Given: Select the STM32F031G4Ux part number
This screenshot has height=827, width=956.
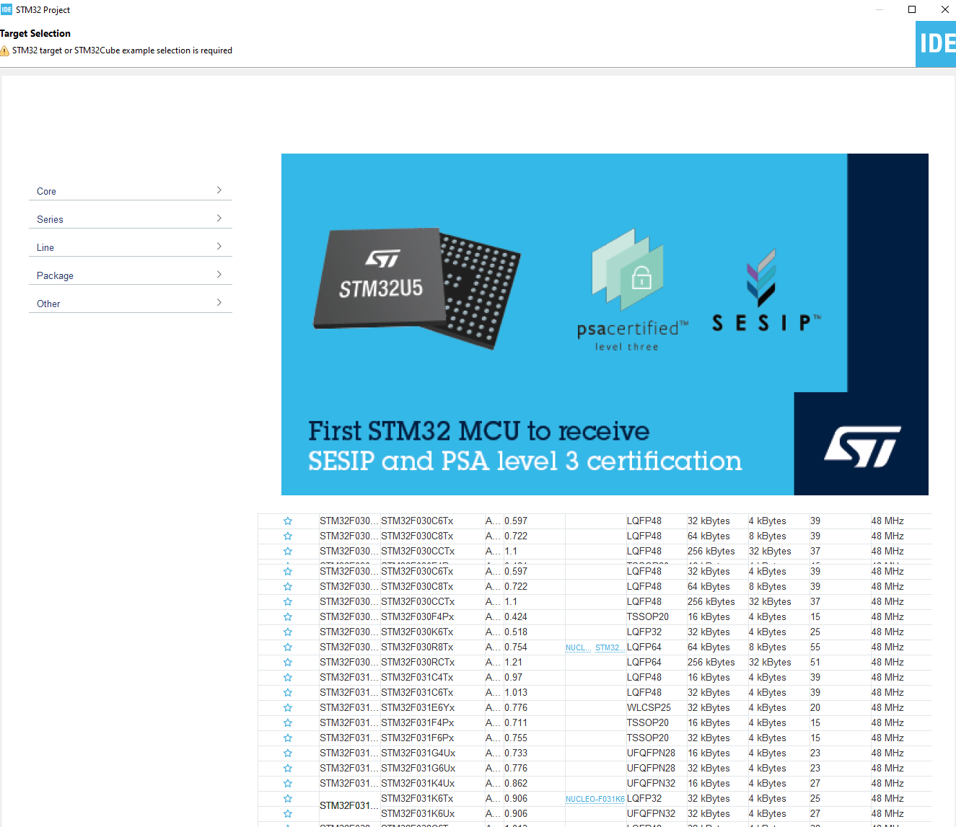Looking at the screenshot, I should pyautogui.click(x=418, y=753).
